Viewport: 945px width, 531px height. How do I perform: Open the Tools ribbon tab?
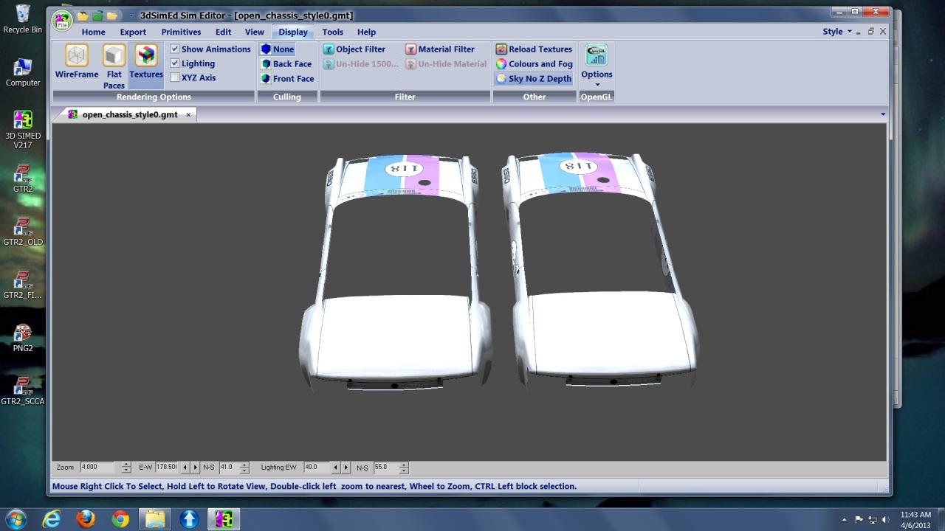pos(332,32)
